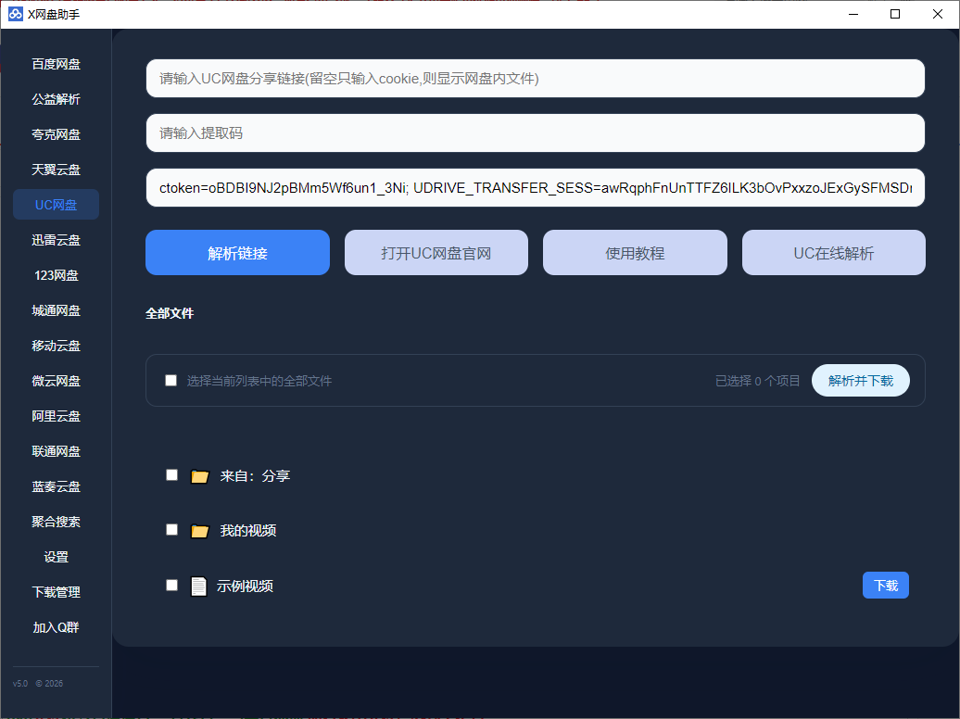Select 迅雷云盘 from the sidebar

[x=56, y=240]
